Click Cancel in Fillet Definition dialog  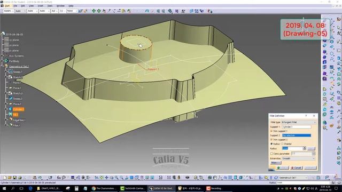tap(297, 168)
